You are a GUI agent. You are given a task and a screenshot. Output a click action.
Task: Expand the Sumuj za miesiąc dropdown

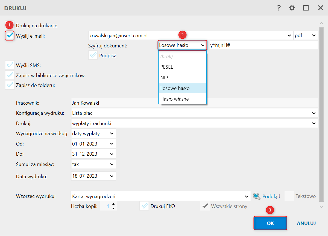coord(112,164)
